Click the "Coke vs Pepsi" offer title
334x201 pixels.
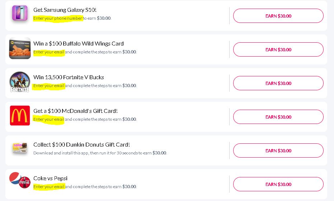click(50, 178)
